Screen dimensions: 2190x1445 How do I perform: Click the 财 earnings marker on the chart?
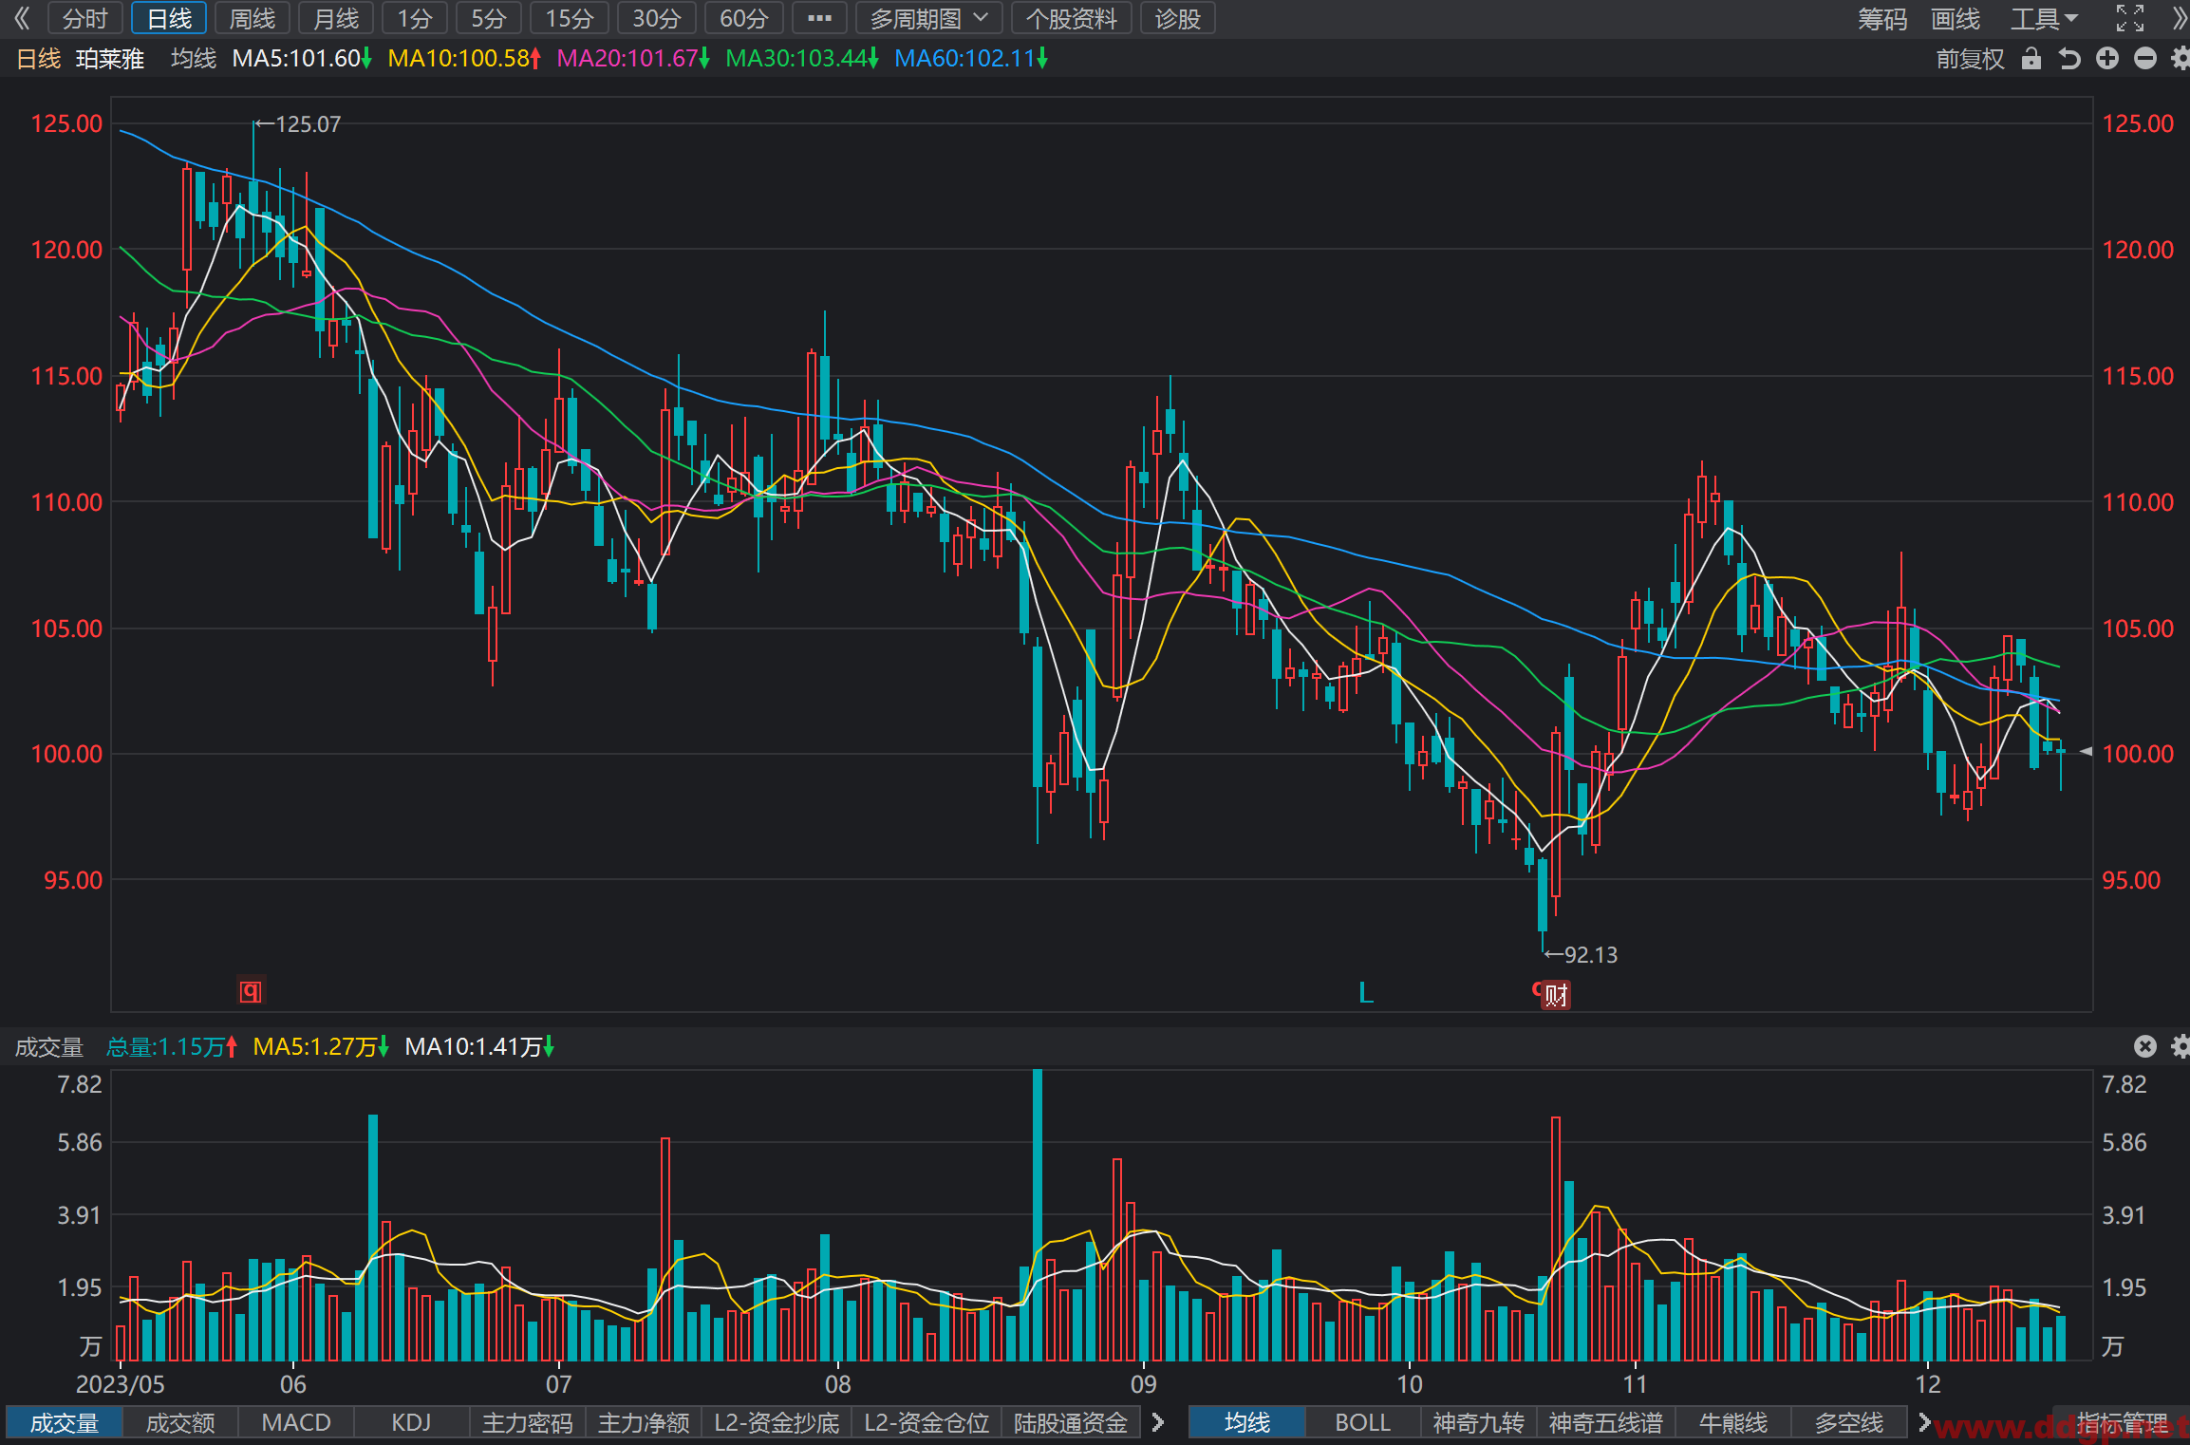1556,994
